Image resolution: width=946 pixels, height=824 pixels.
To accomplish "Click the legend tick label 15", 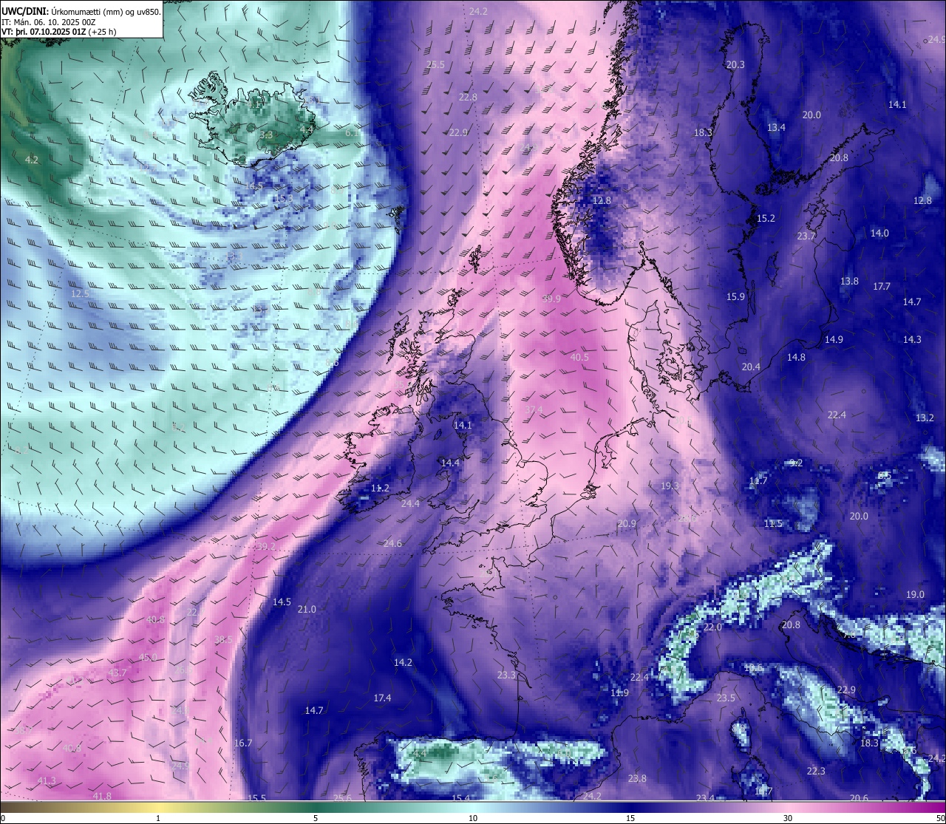I will point(630,818).
